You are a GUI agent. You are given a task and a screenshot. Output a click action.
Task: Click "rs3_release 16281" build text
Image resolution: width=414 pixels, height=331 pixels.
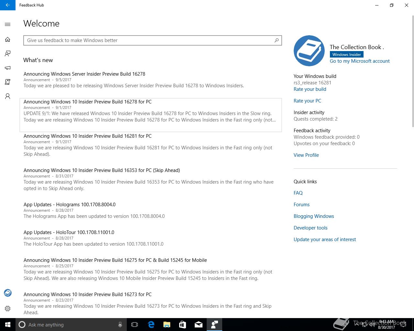(x=312, y=83)
